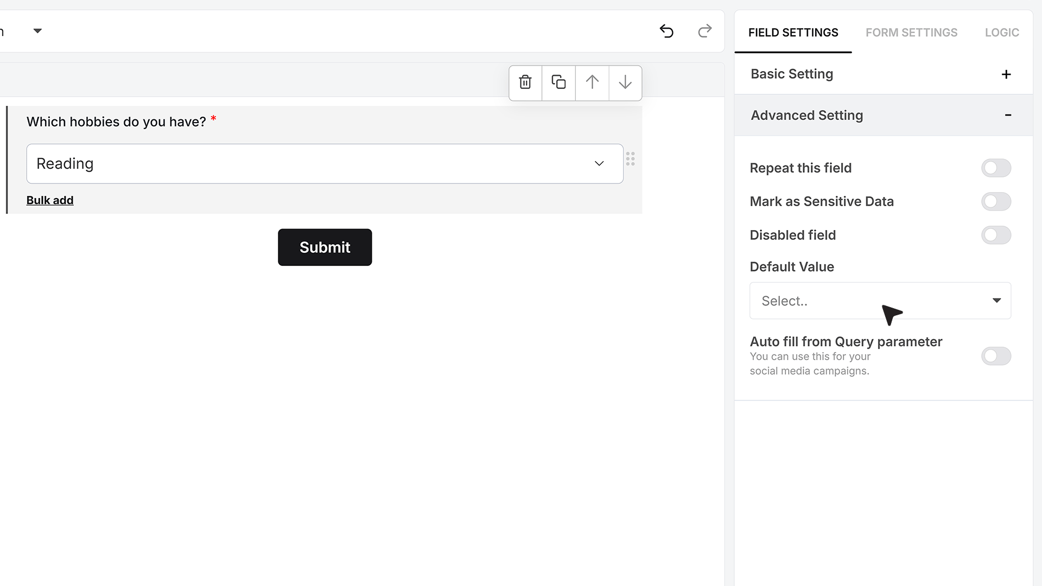Turn on Disabled field switch
The height and width of the screenshot is (586, 1042).
coord(996,235)
